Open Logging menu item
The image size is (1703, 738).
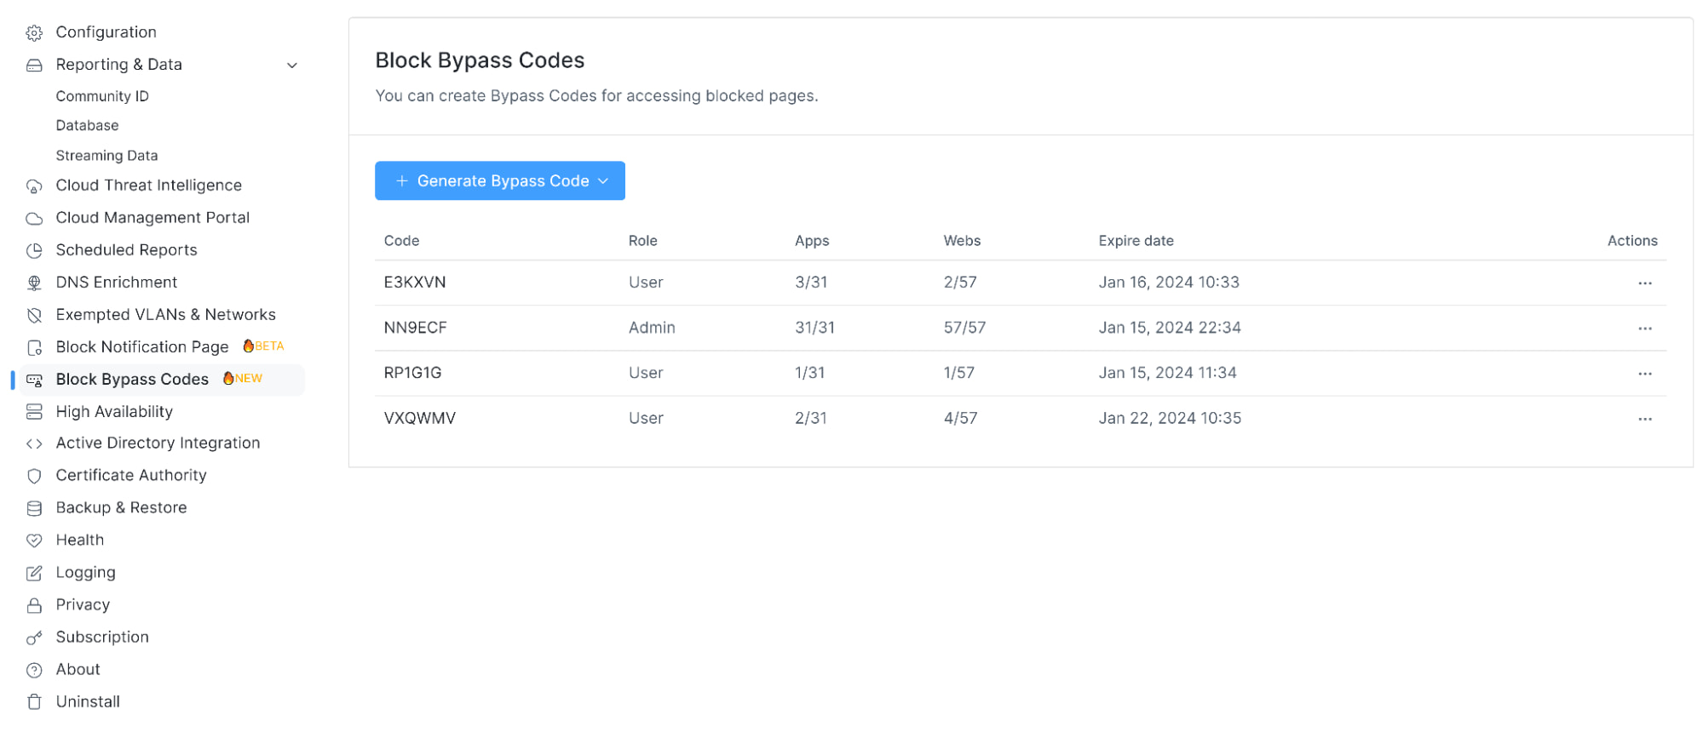point(85,573)
